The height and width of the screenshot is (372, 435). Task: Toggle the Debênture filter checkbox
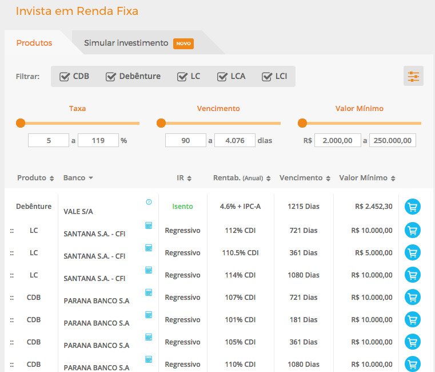111,77
